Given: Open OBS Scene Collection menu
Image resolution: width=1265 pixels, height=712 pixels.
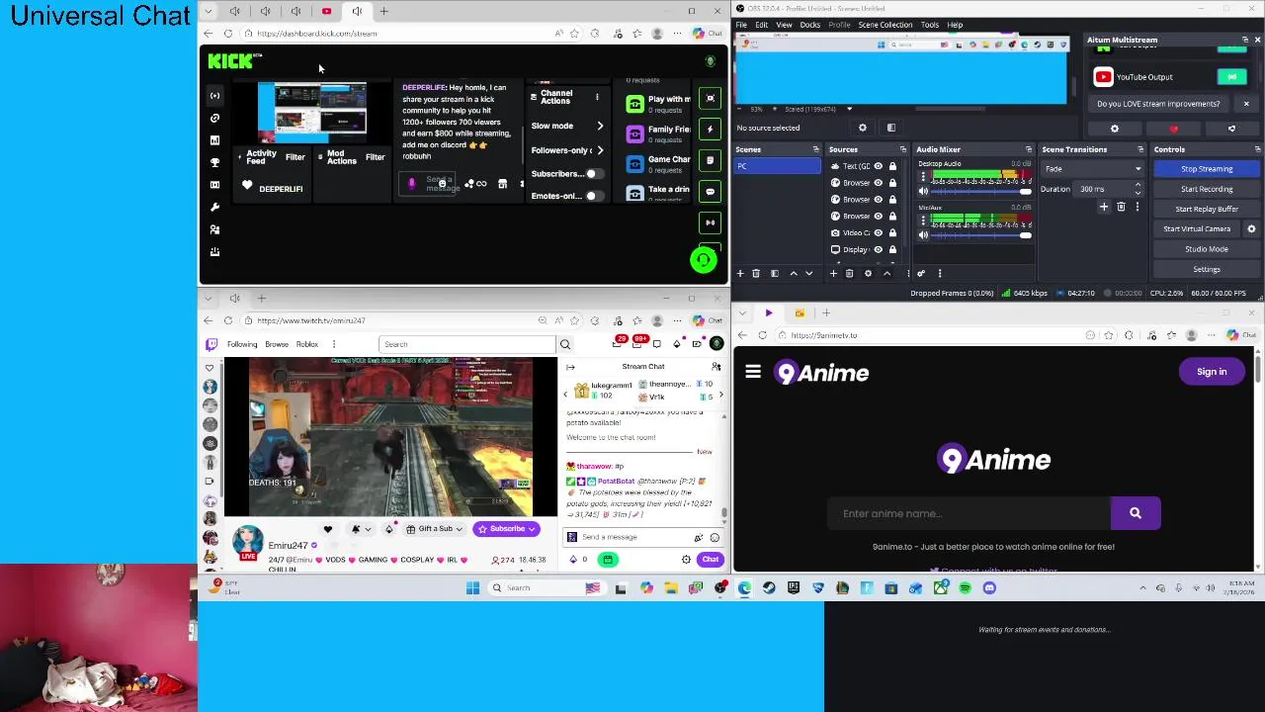Looking at the screenshot, I should tap(885, 25).
